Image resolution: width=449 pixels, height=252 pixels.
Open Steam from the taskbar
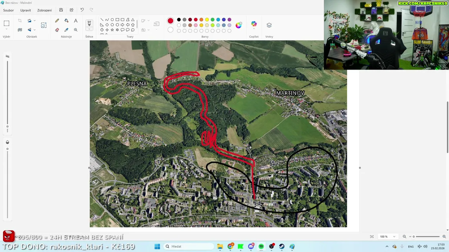tap(282, 246)
